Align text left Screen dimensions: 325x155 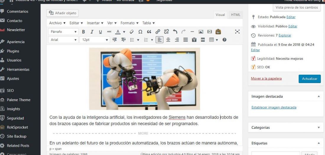click(159, 40)
